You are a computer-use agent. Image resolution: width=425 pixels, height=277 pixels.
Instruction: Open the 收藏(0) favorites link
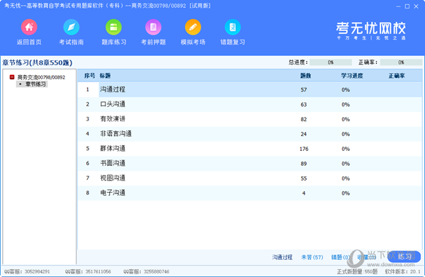(x=366, y=257)
